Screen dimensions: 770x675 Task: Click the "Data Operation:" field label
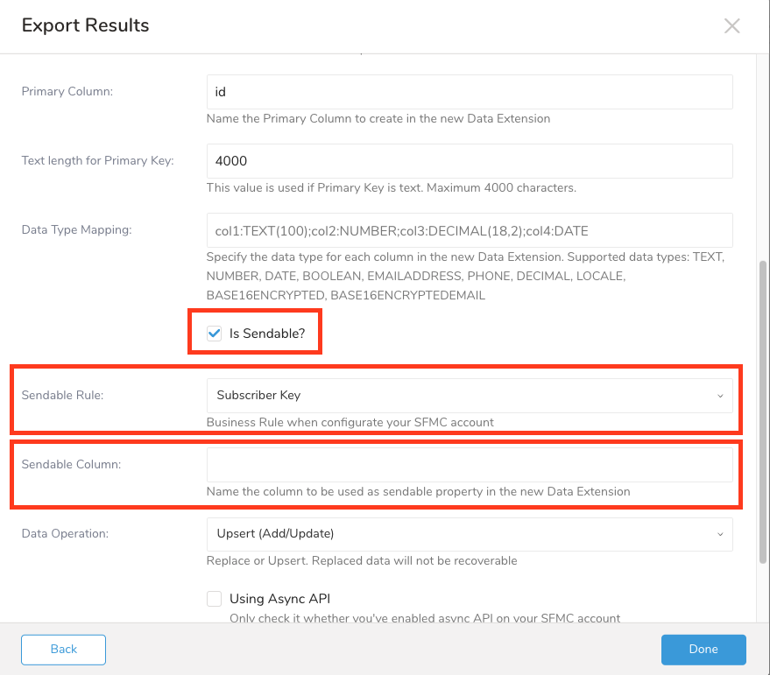point(65,533)
